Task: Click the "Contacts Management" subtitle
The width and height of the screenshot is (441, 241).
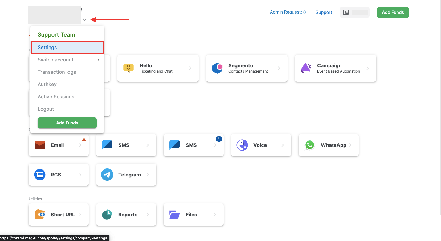Action: click(x=248, y=71)
